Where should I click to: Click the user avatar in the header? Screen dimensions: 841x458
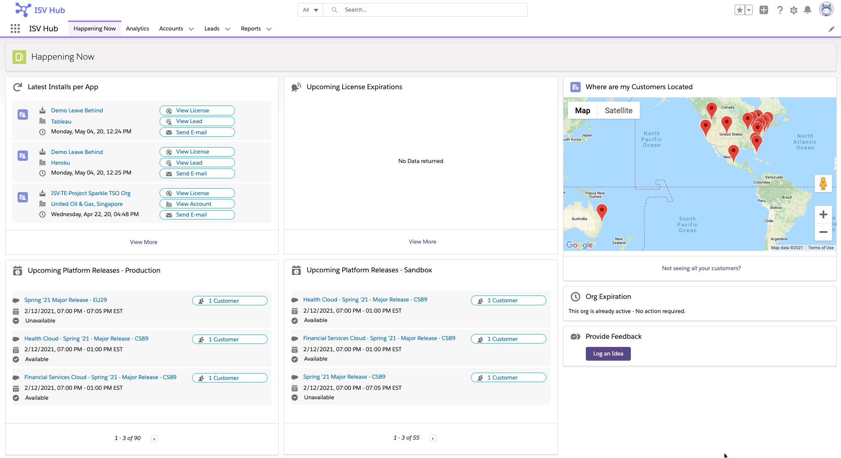[826, 9]
